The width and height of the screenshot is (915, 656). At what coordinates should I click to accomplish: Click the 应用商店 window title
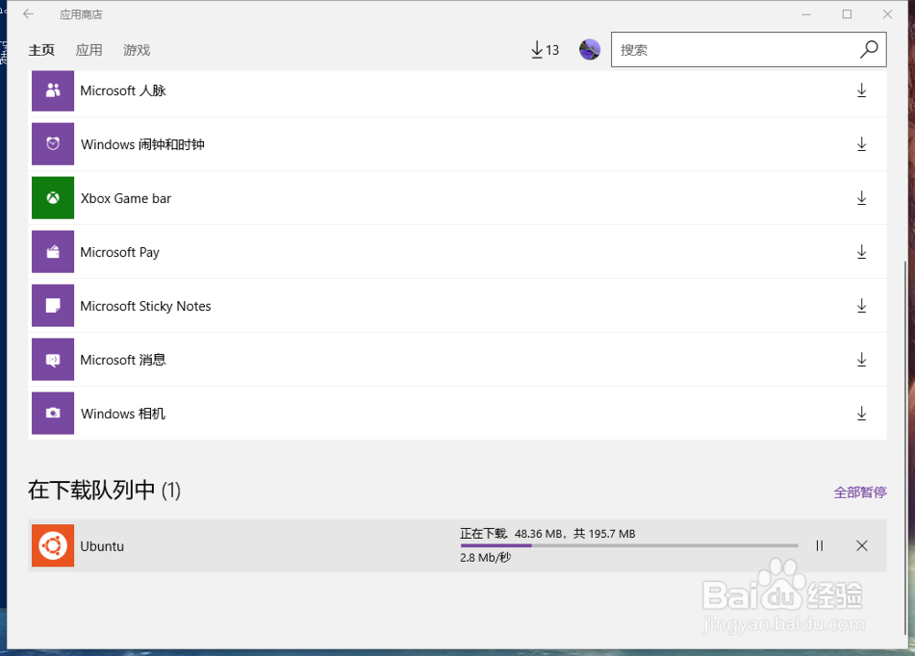tap(81, 15)
